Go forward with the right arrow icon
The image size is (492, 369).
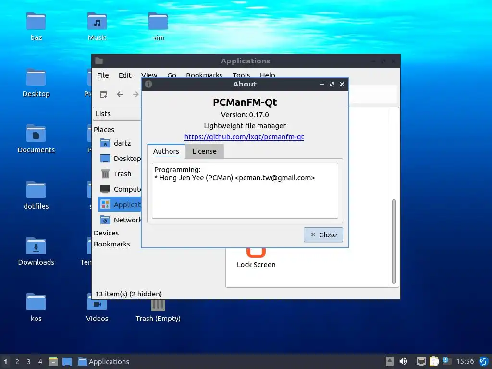click(x=135, y=94)
